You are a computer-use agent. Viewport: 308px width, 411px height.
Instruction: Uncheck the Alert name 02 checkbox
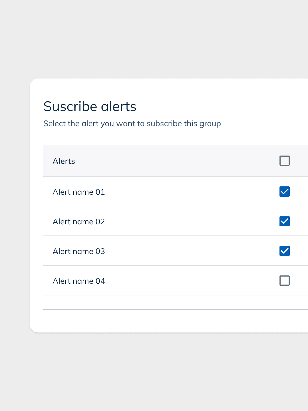pos(285,221)
